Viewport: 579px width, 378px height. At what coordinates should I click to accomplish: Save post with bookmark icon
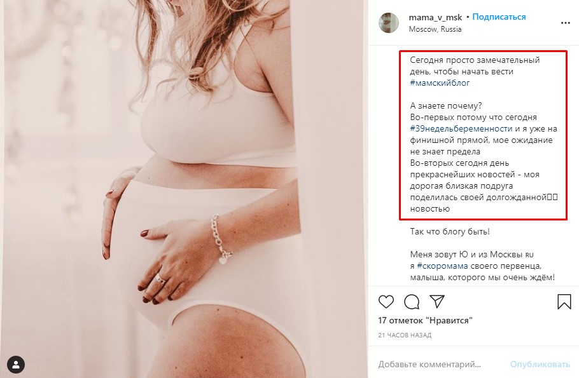click(564, 301)
